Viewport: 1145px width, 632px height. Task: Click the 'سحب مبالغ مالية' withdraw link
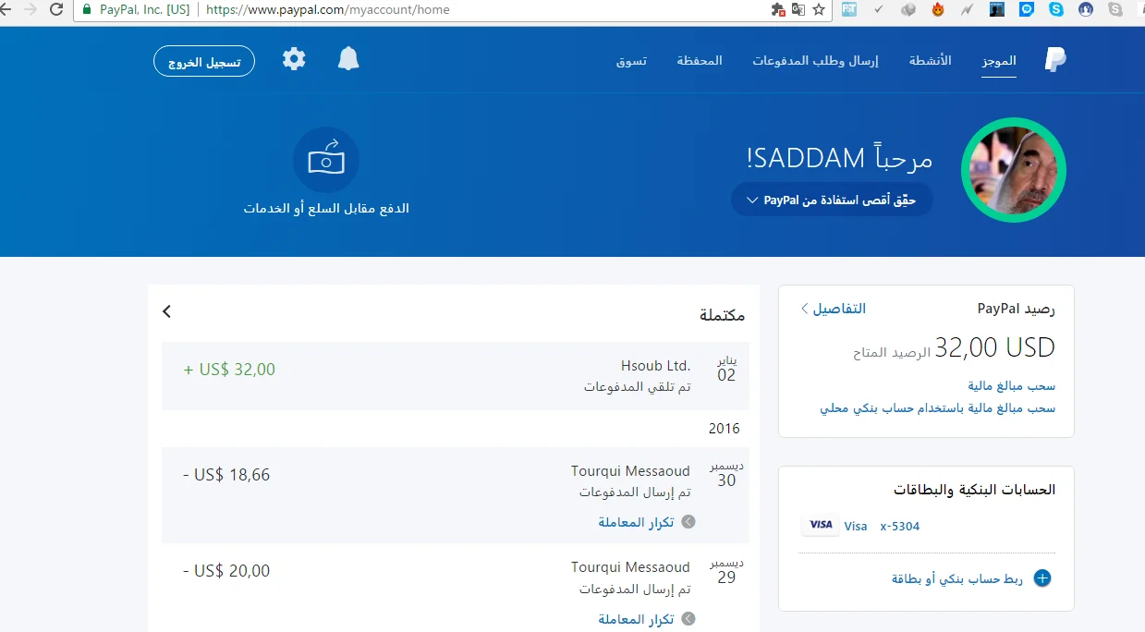point(1011,385)
